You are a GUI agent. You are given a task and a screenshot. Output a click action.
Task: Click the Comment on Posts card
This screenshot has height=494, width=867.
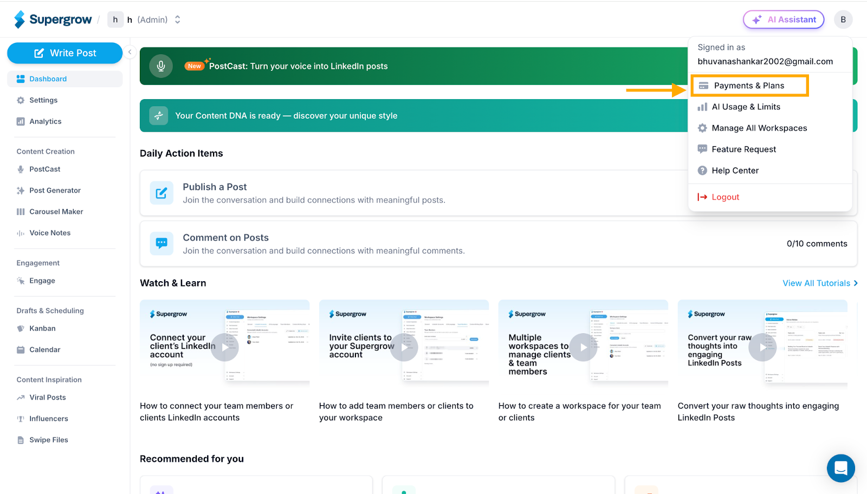(499, 244)
